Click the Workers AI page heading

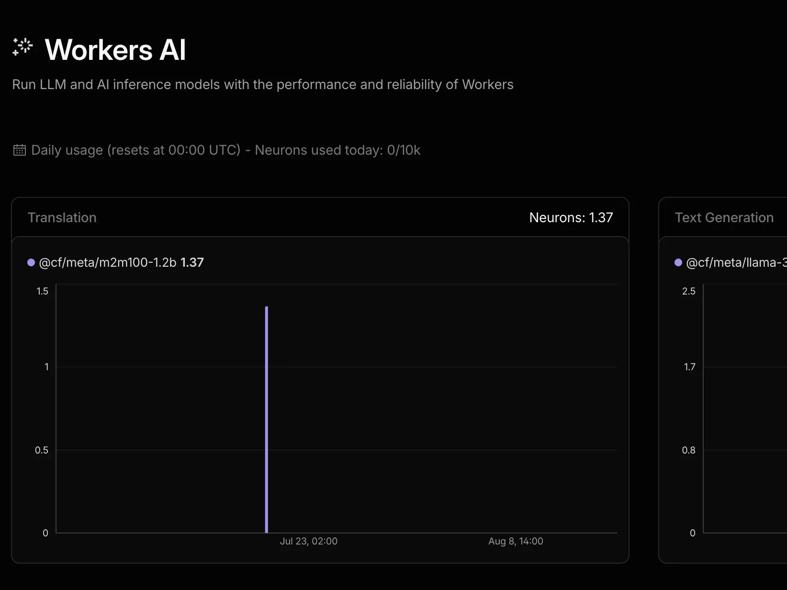[115, 50]
